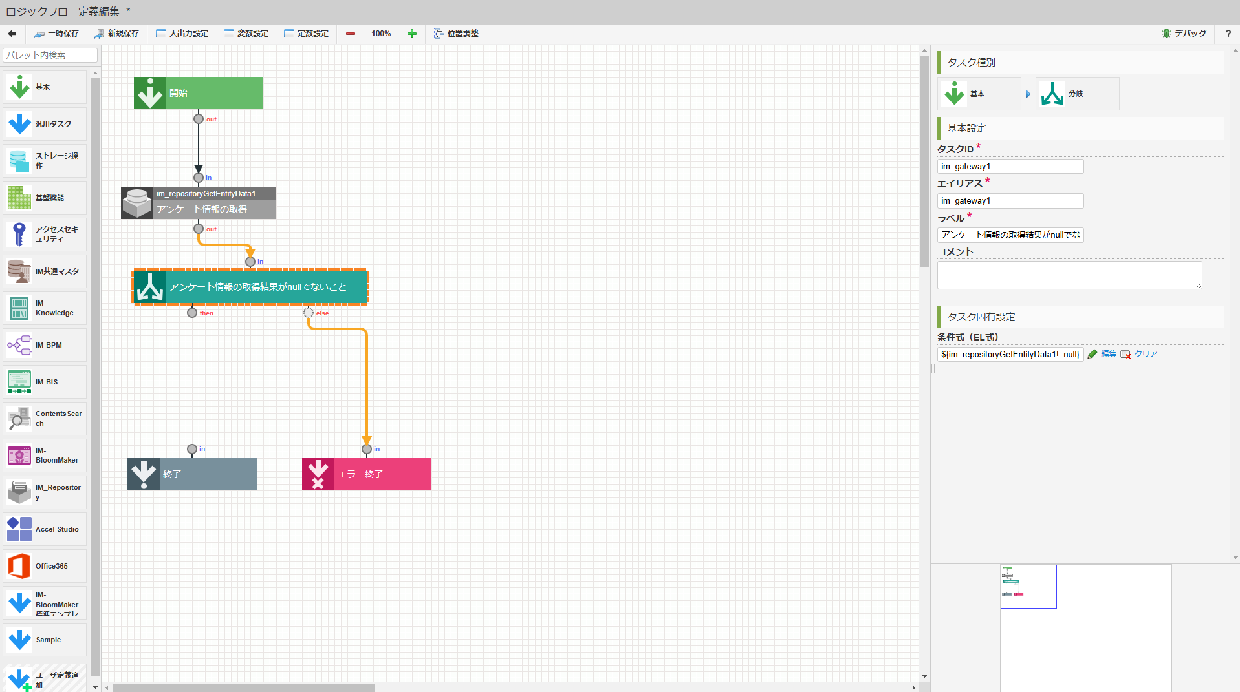Expand the IM共通マスタ palette category
The height and width of the screenshot is (692, 1240).
pyautogui.click(x=45, y=272)
